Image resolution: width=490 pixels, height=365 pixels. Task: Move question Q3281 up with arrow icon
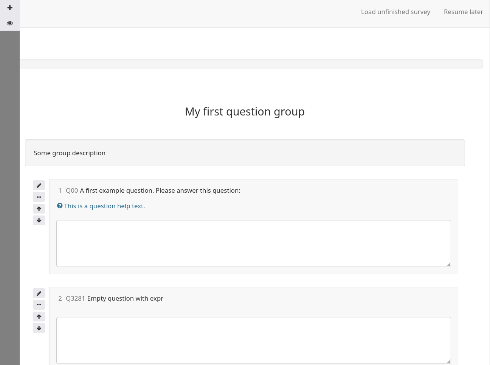39,317
